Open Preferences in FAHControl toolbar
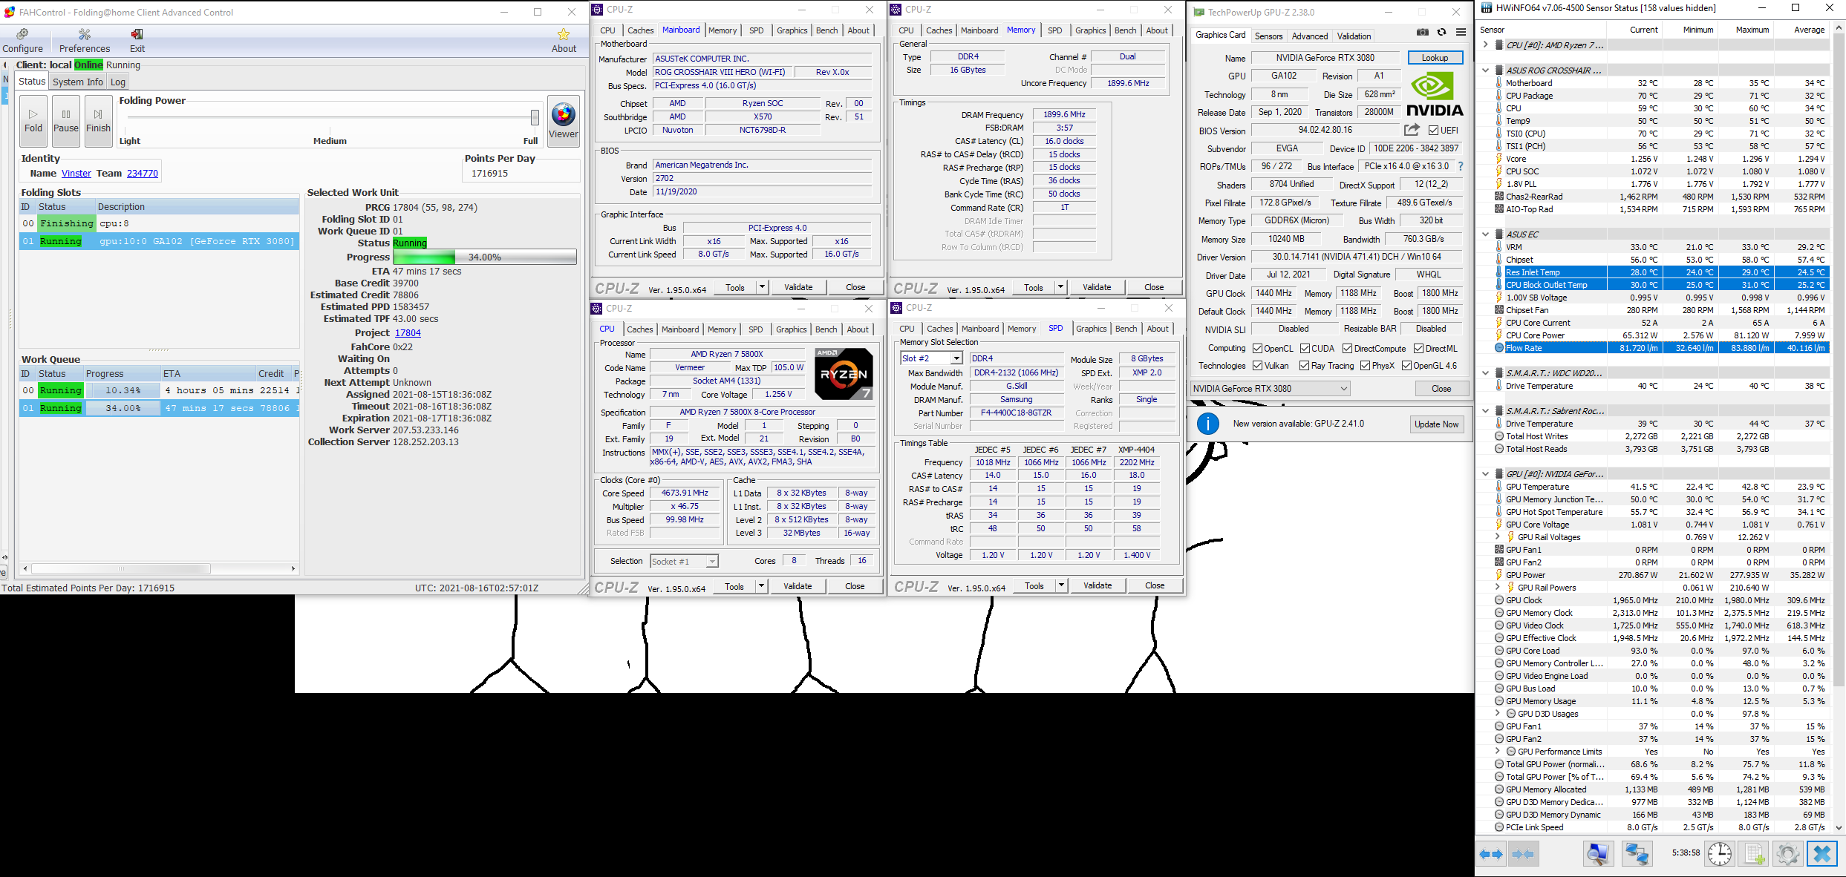Viewport: 1846px width, 877px height. coord(85,41)
